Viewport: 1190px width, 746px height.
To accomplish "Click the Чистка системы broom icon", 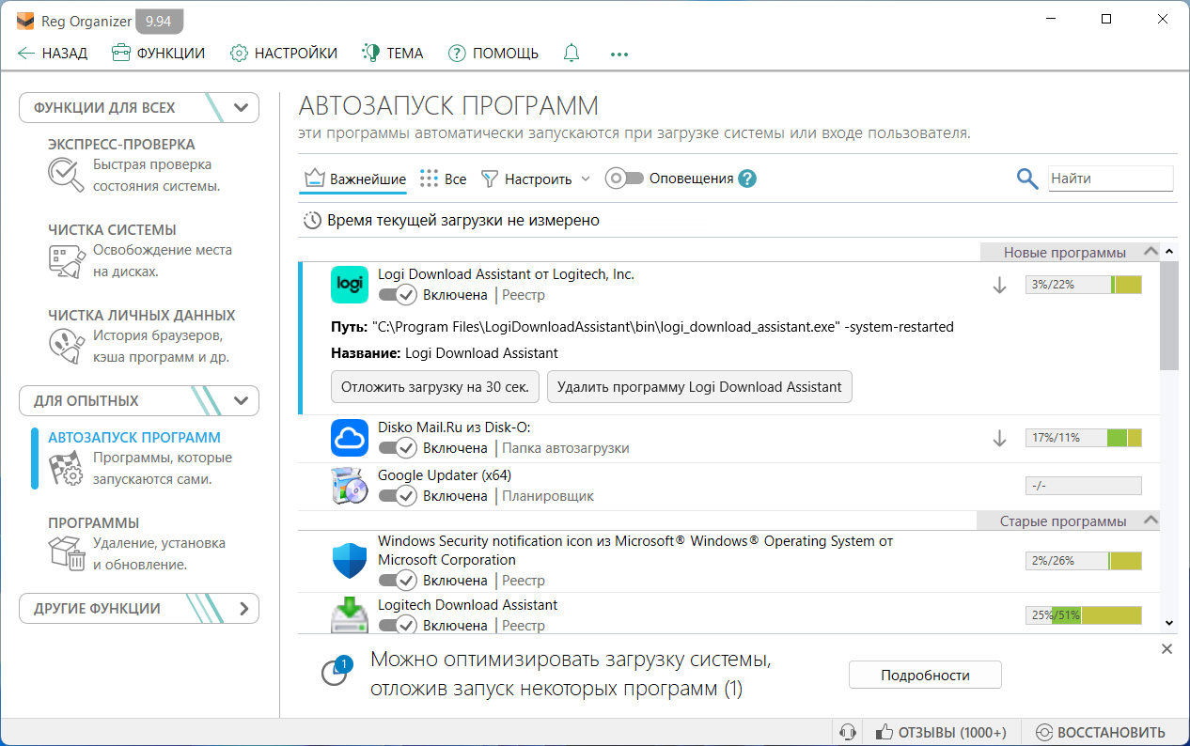I will point(66,261).
